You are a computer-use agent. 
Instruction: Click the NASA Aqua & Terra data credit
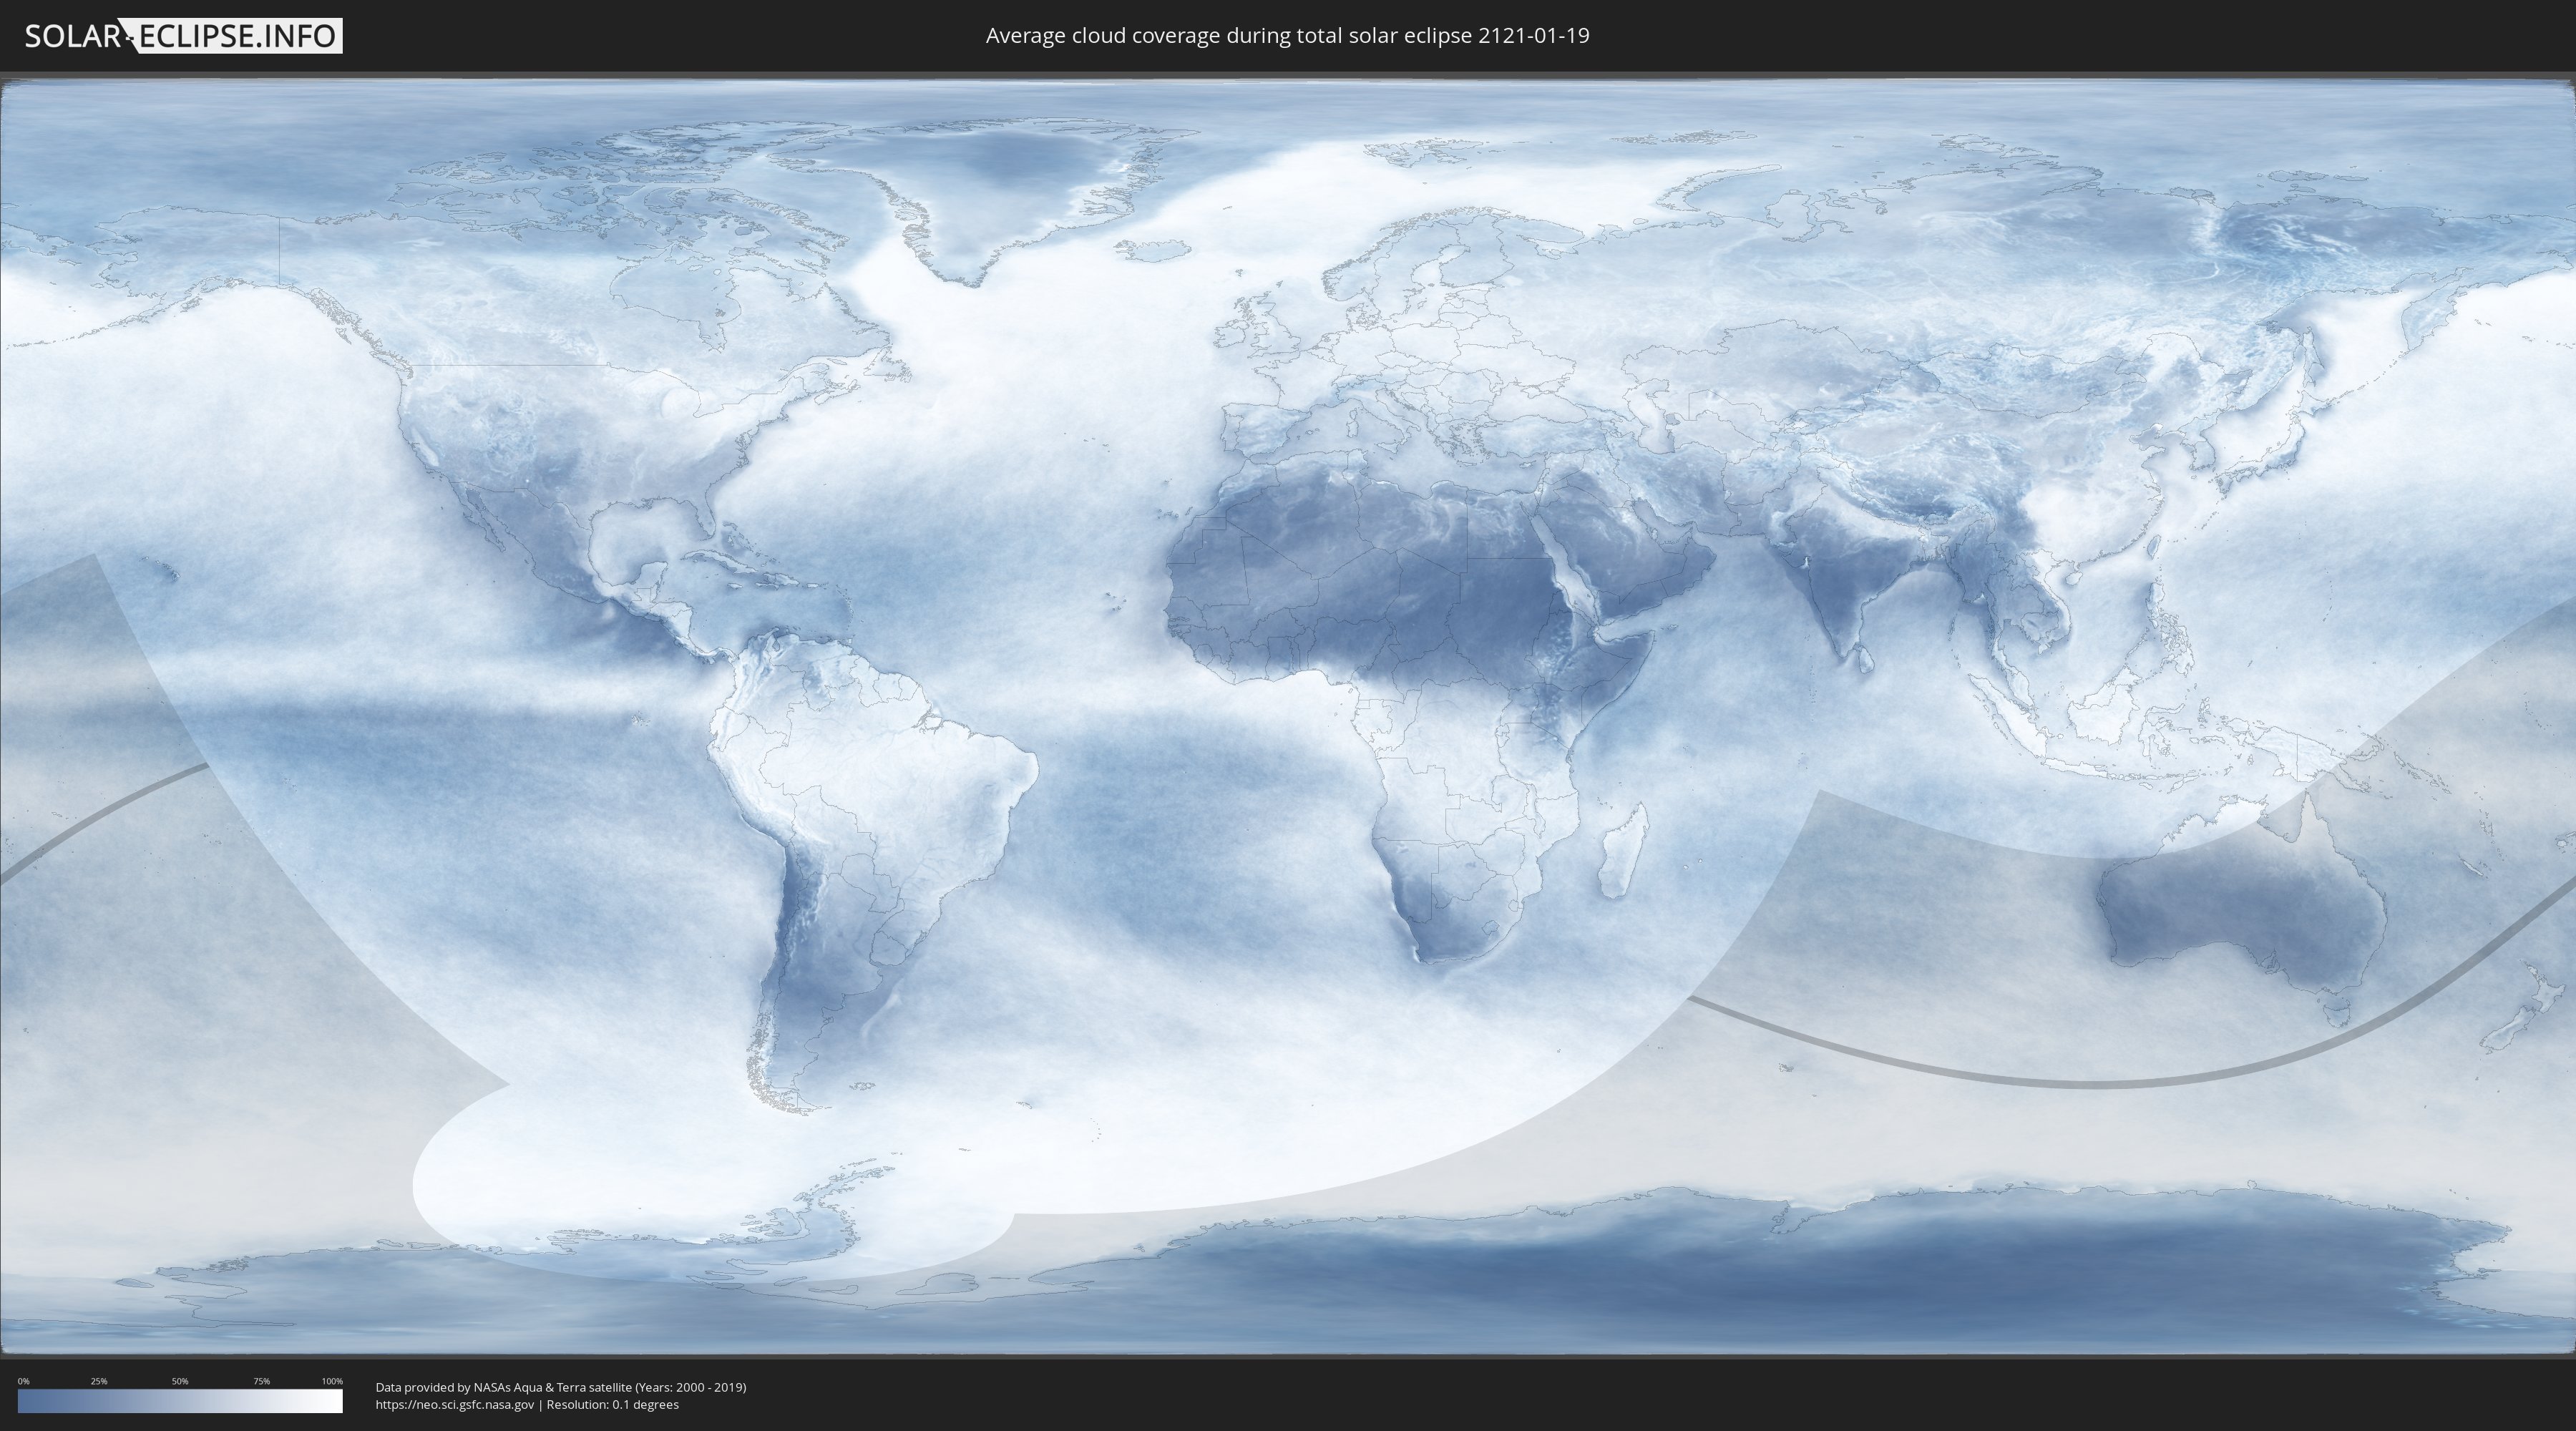pos(560,1387)
